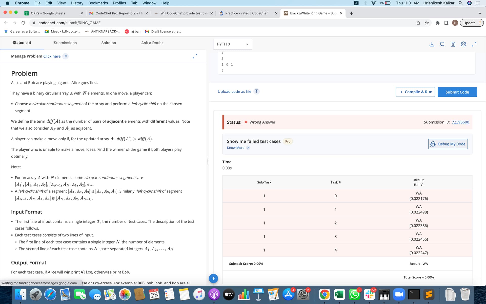This screenshot has height=304, width=486.
Task: Toggle the Chrome side panel icon
Action: tap(446, 23)
